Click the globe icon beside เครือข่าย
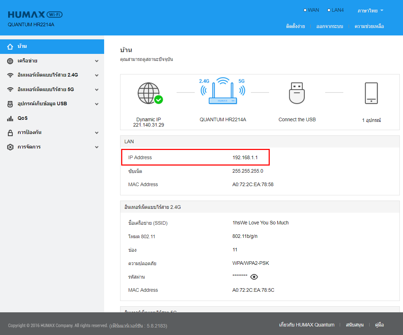This screenshot has height=335, width=403. click(10, 61)
